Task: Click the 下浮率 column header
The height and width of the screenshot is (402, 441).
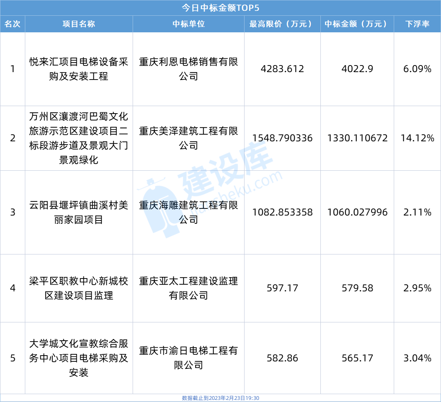Action: (417, 24)
